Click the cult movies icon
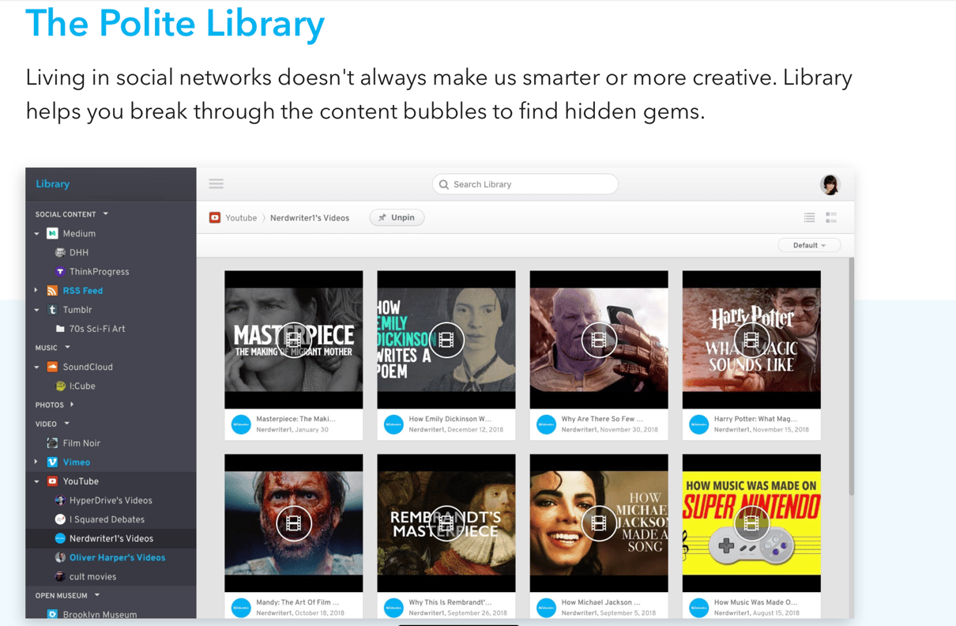 point(60,576)
